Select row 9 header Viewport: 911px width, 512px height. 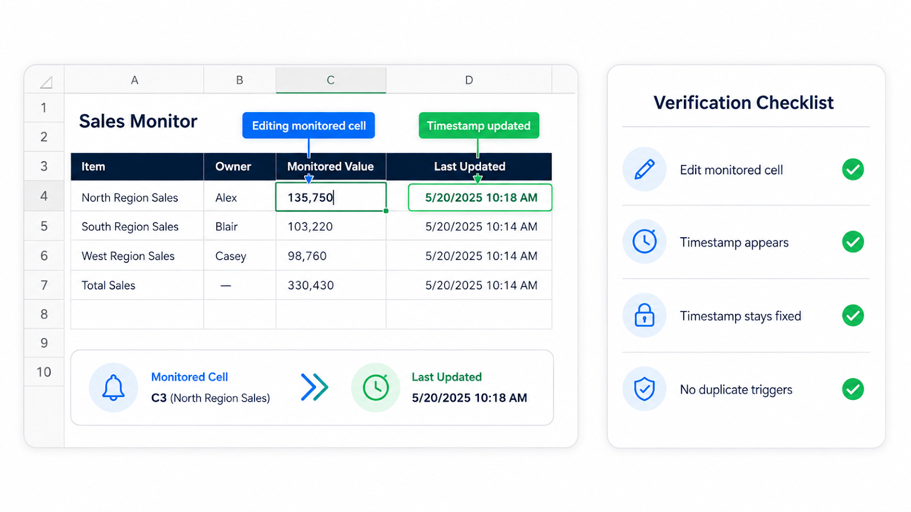[x=44, y=343]
